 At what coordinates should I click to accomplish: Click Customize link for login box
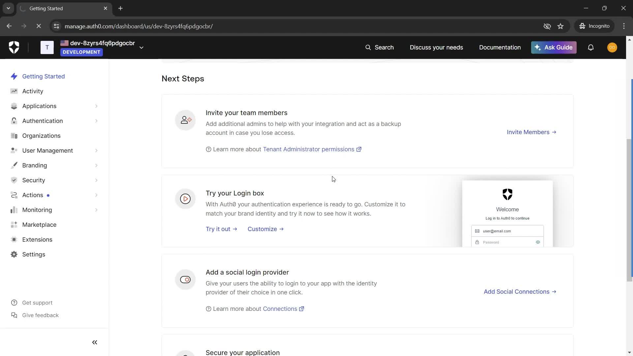point(265,229)
